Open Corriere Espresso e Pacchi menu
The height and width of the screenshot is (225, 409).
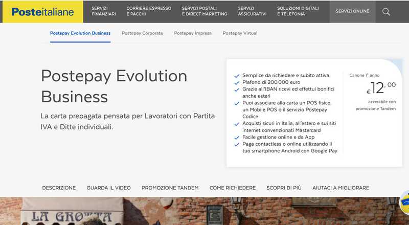(149, 11)
